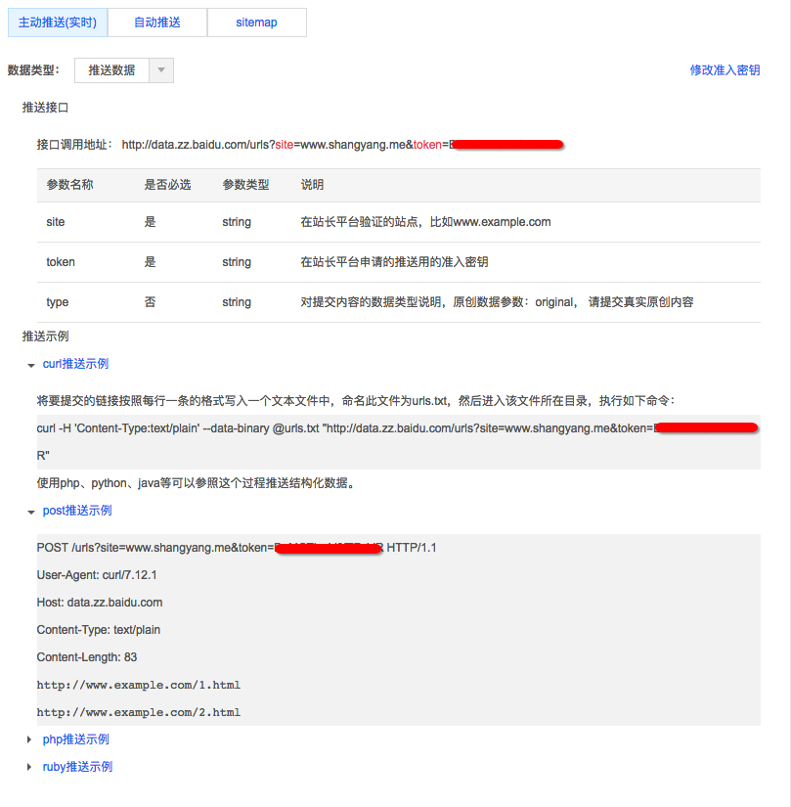Open the sitemap tab
The height and width of the screenshot is (807, 791).
pyautogui.click(x=256, y=22)
